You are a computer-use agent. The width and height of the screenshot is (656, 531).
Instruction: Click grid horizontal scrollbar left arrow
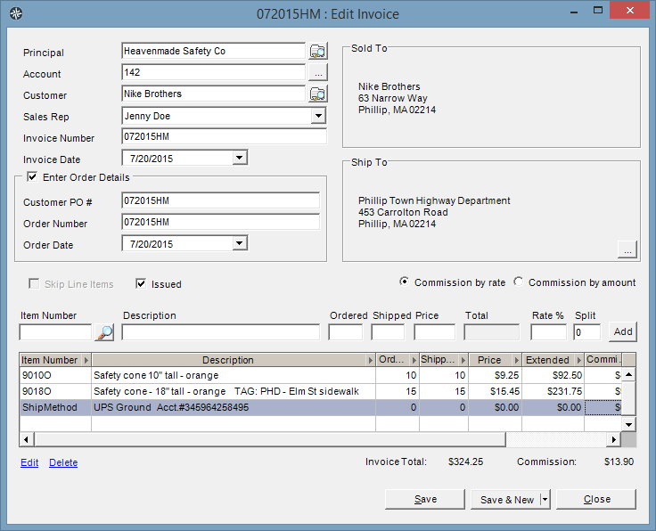[27, 439]
